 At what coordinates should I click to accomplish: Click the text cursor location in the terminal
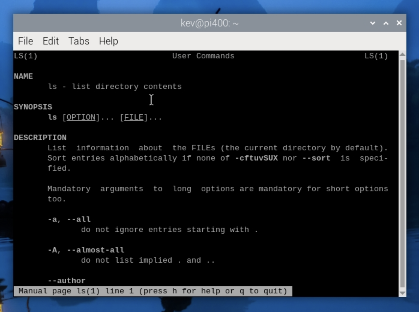(151, 99)
